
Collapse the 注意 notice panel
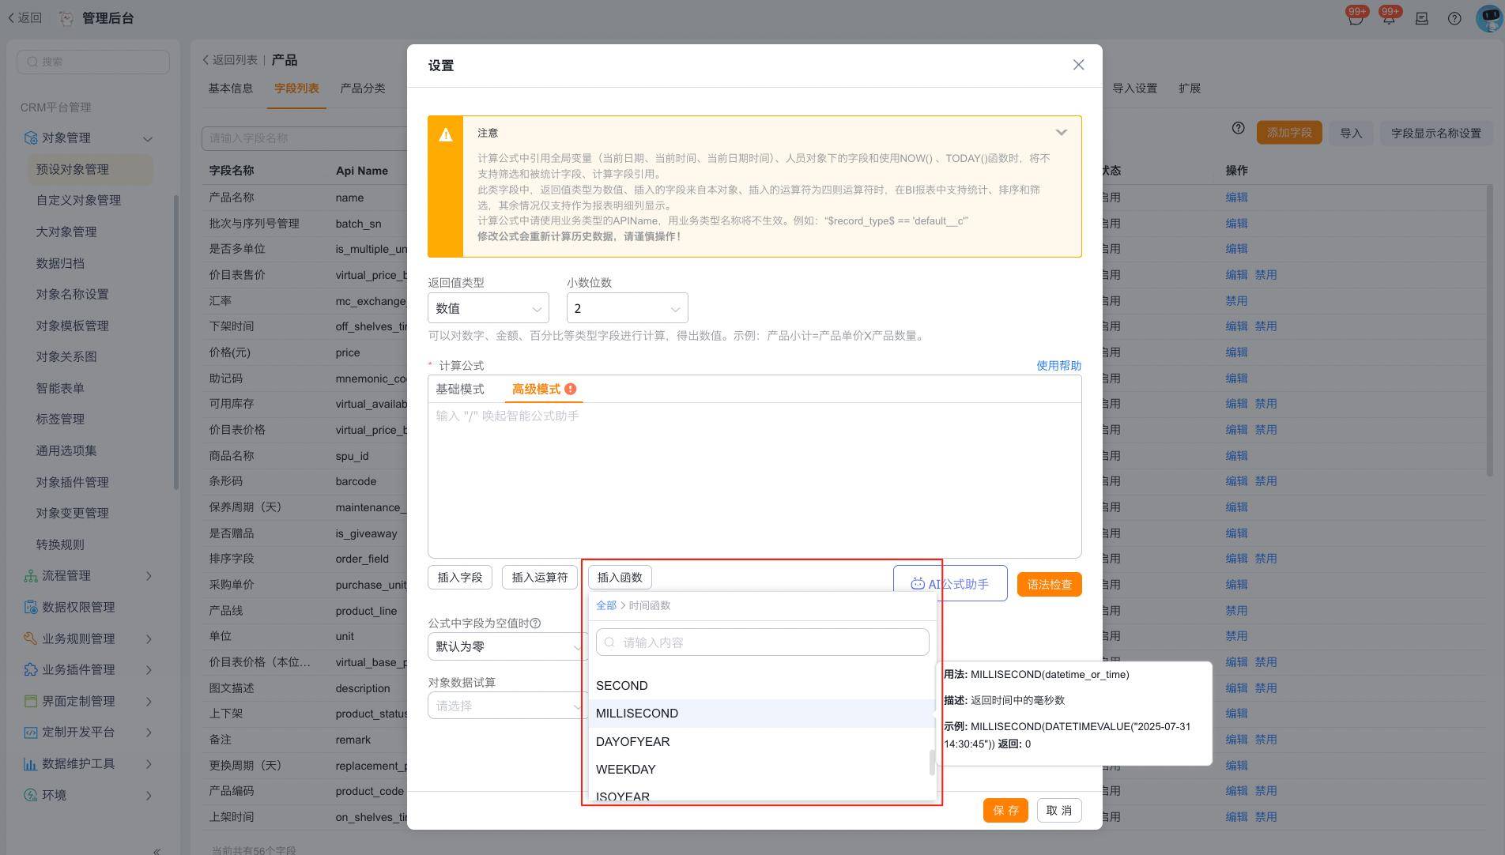1061,133
